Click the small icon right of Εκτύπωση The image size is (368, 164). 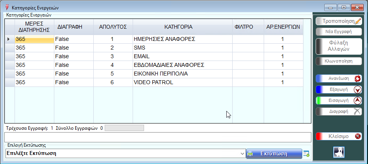coord(307,154)
